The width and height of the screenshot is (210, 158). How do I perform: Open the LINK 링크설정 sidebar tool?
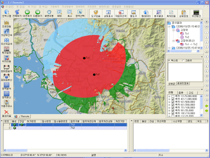click(6, 50)
